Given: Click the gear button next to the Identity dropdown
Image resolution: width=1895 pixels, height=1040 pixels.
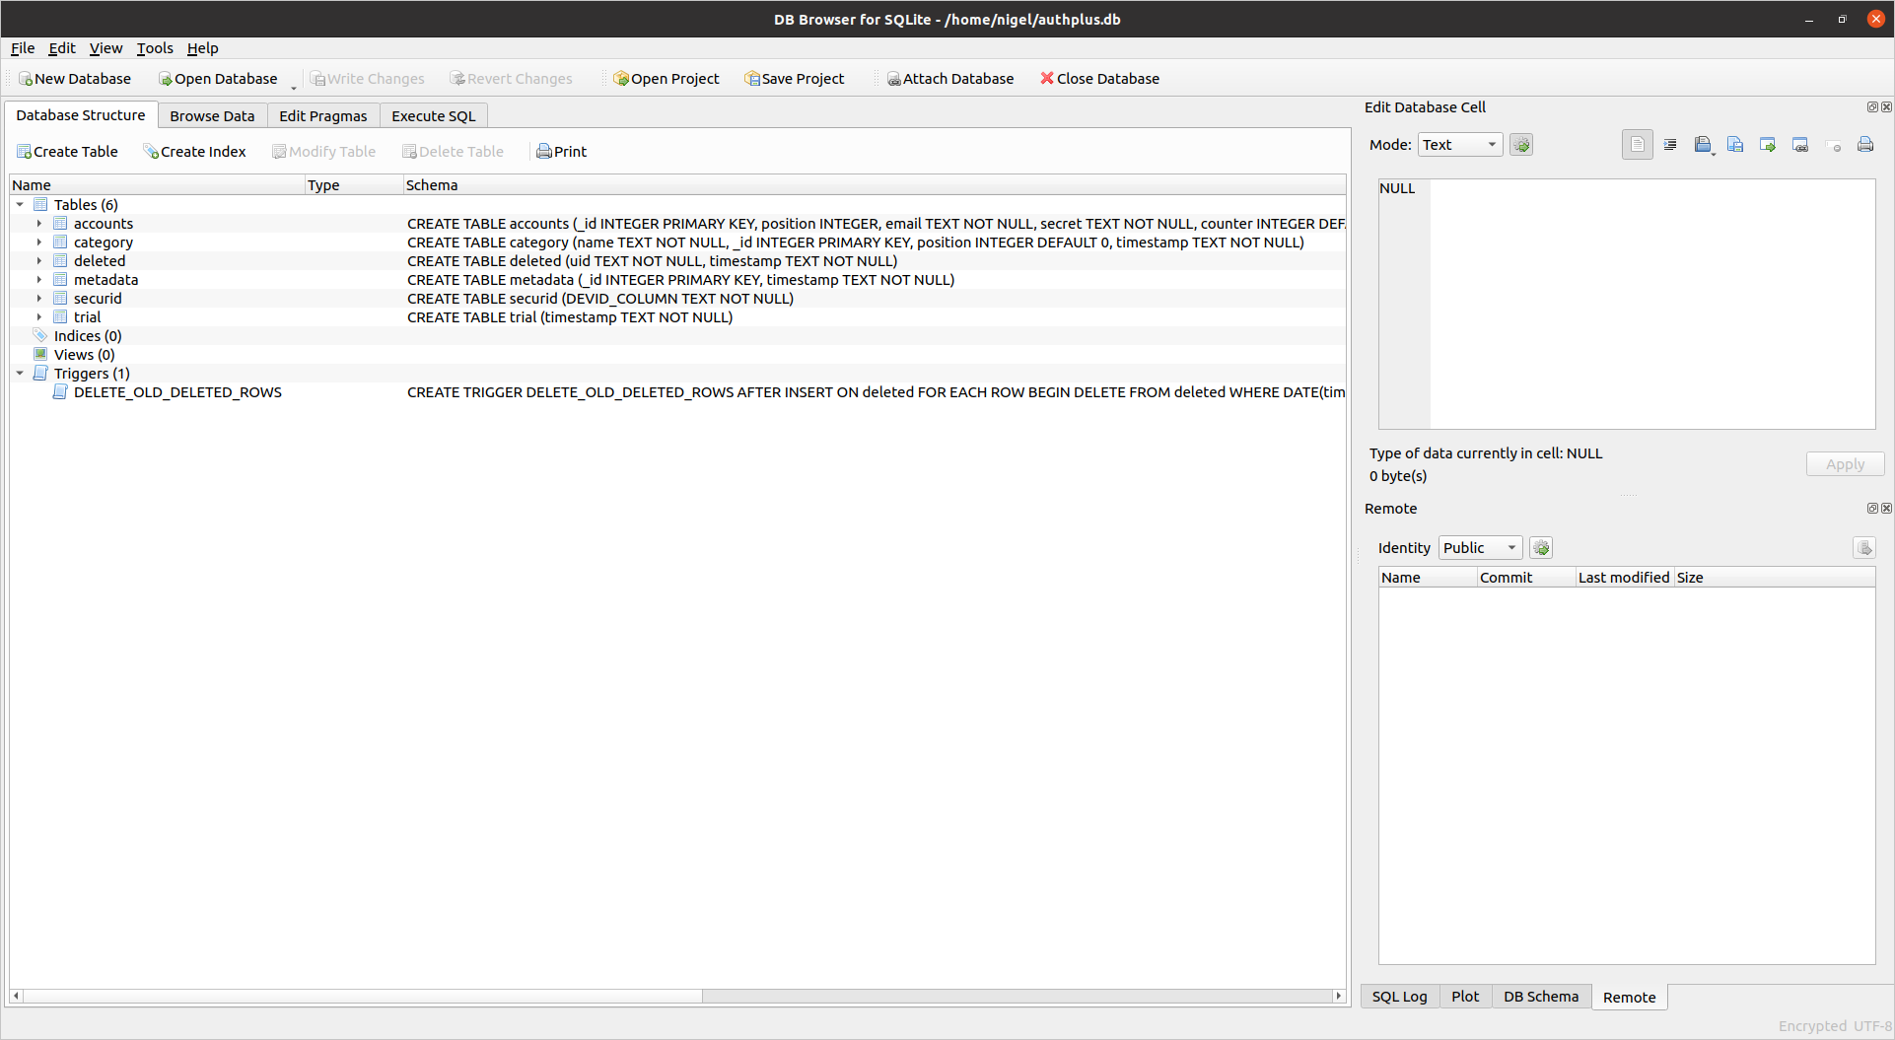Looking at the screenshot, I should coord(1541,548).
